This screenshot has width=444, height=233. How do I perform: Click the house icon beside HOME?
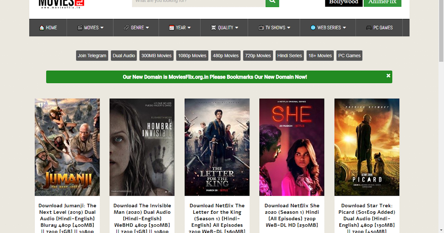click(41, 28)
